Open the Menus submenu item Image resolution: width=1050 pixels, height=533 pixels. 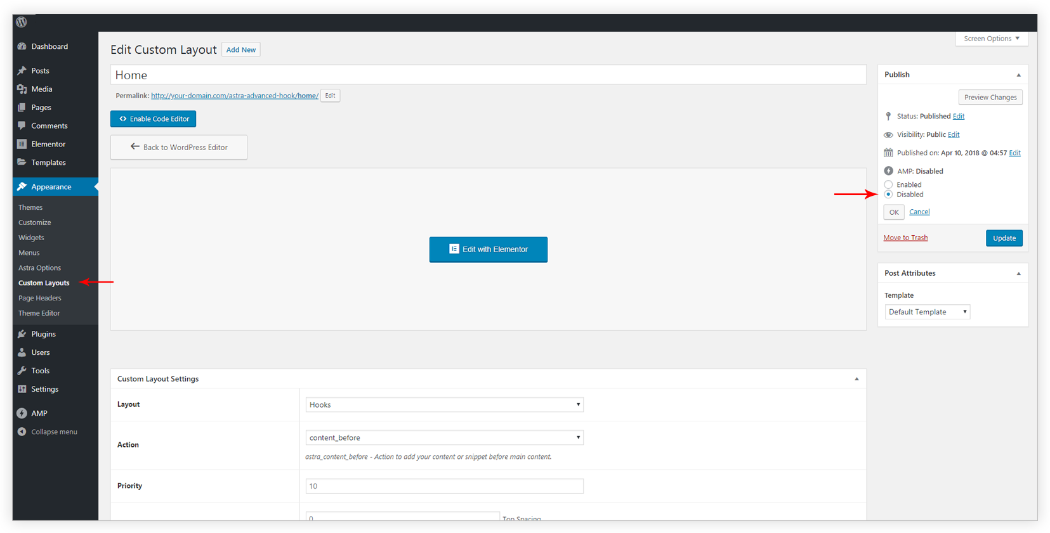tap(29, 253)
